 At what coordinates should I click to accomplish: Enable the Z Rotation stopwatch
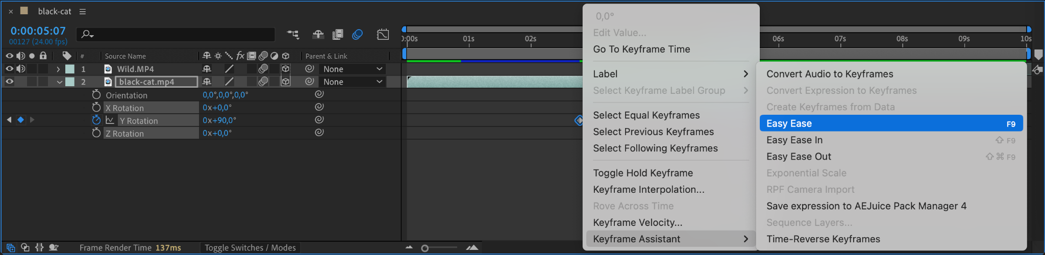96,133
